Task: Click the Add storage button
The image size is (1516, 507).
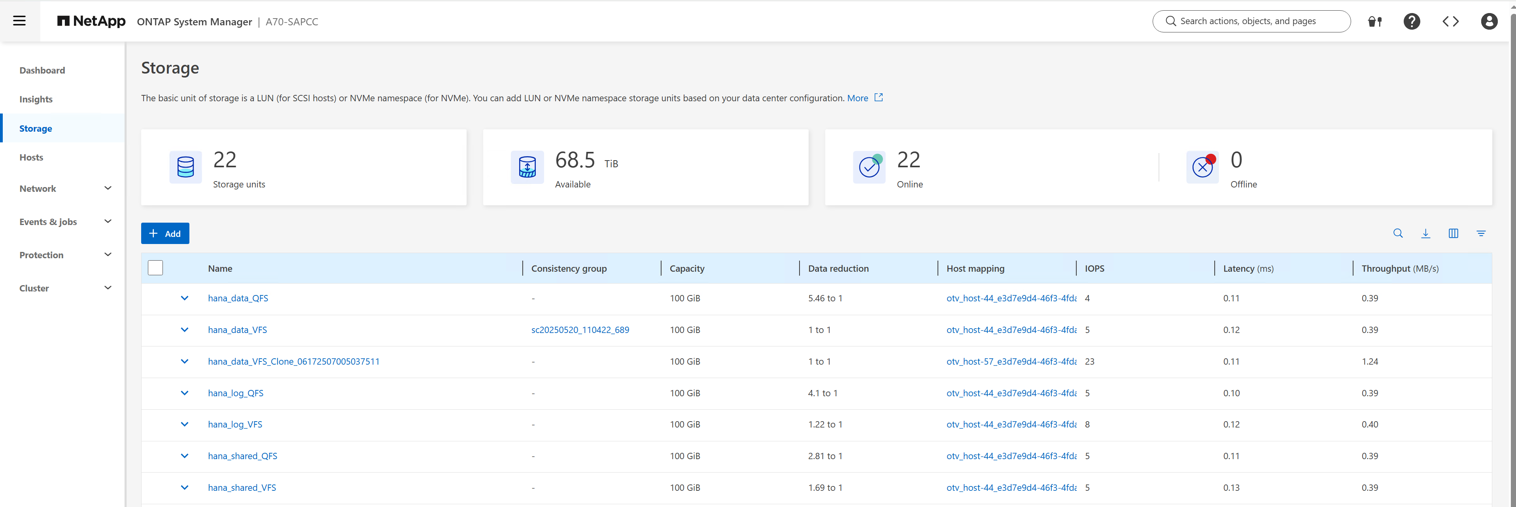Action: 165,233
